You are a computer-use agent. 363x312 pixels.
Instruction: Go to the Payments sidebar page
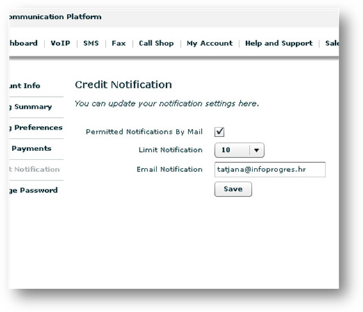click(x=31, y=148)
